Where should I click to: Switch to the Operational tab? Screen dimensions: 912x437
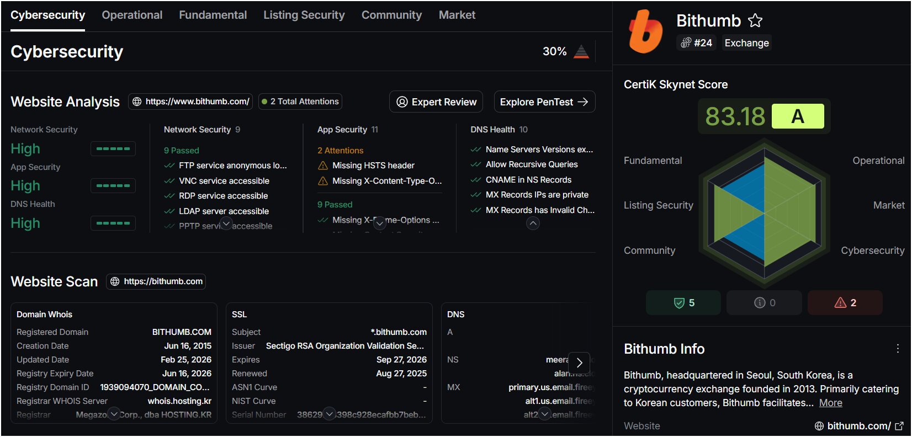[132, 15]
